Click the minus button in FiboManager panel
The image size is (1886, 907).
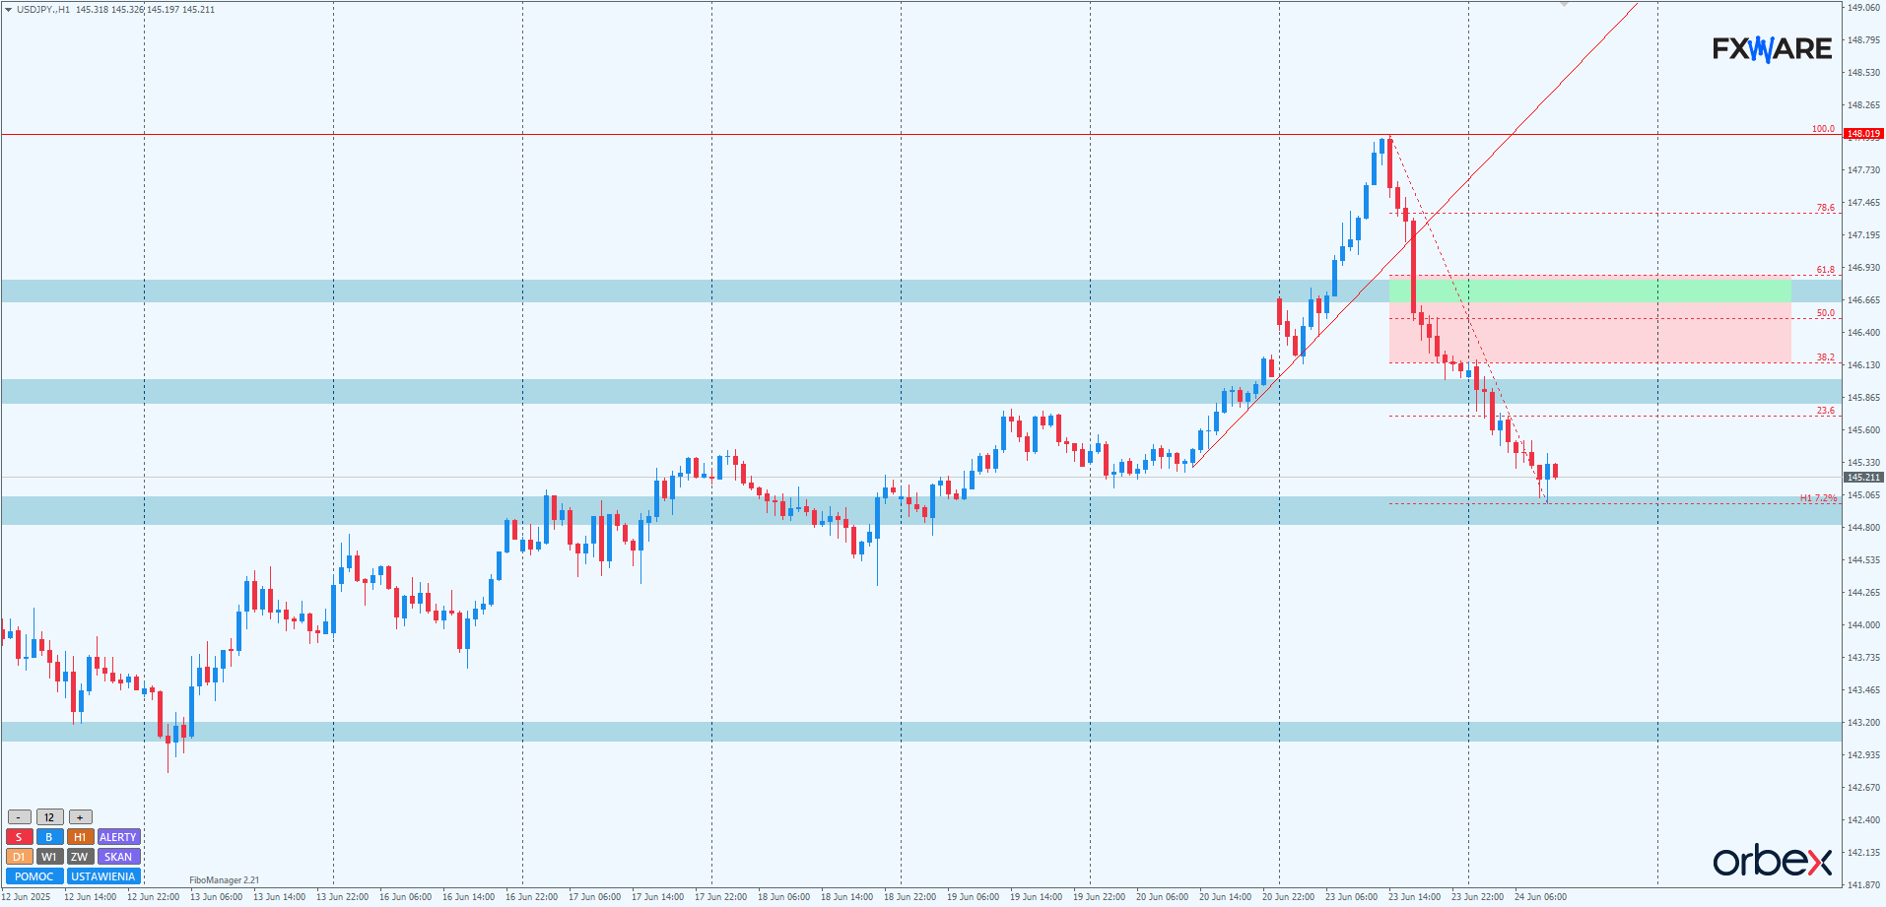click(x=19, y=817)
